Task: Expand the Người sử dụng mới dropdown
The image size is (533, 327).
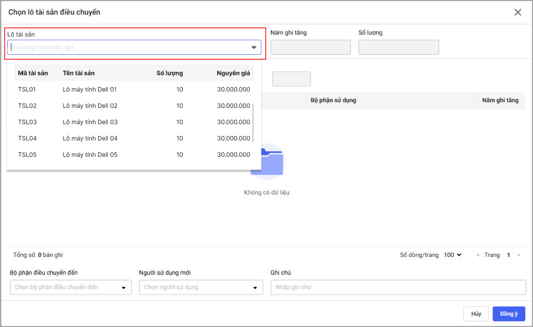Action: [201, 287]
